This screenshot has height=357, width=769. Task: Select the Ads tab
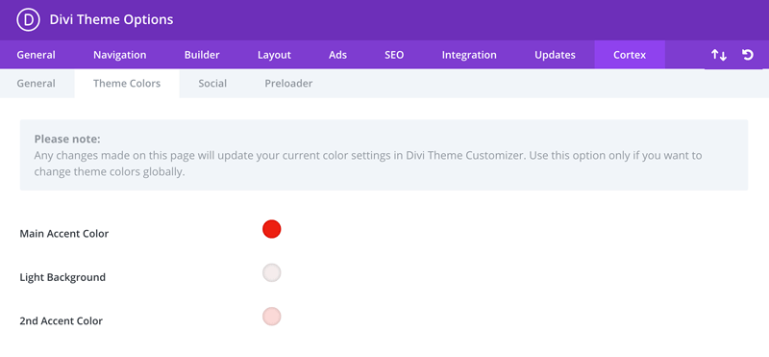point(338,55)
